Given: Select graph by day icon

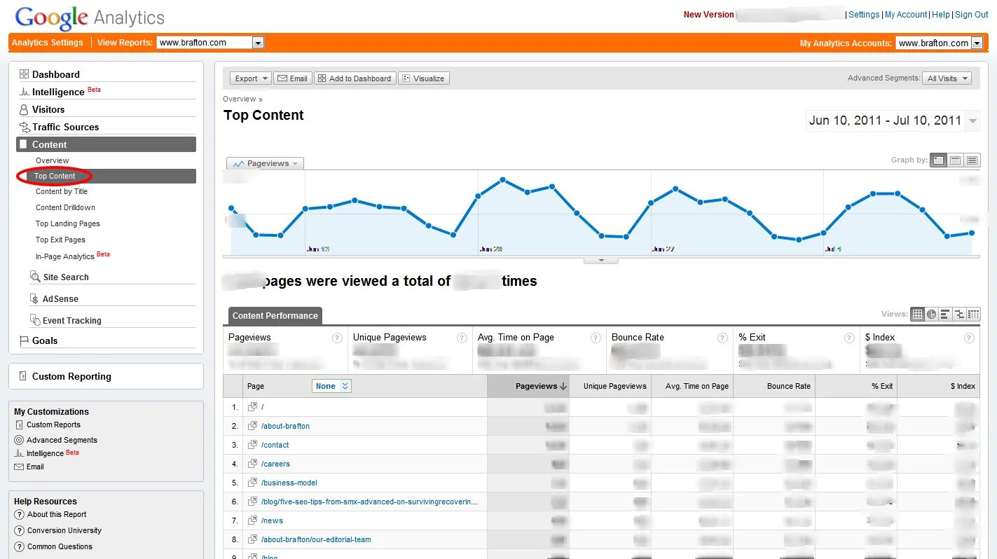Looking at the screenshot, I should tap(938, 160).
